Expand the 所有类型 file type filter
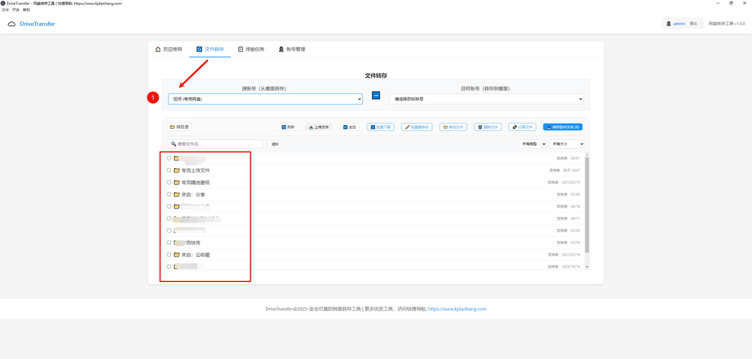 (532, 144)
